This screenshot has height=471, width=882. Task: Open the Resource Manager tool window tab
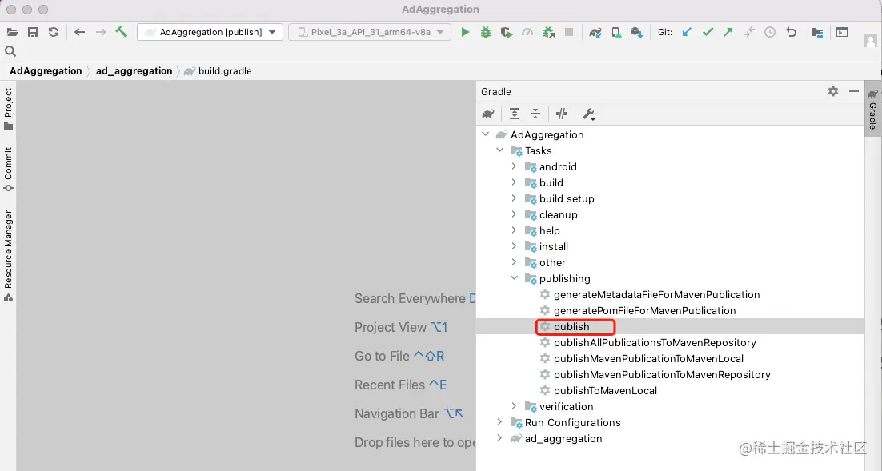click(8, 256)
